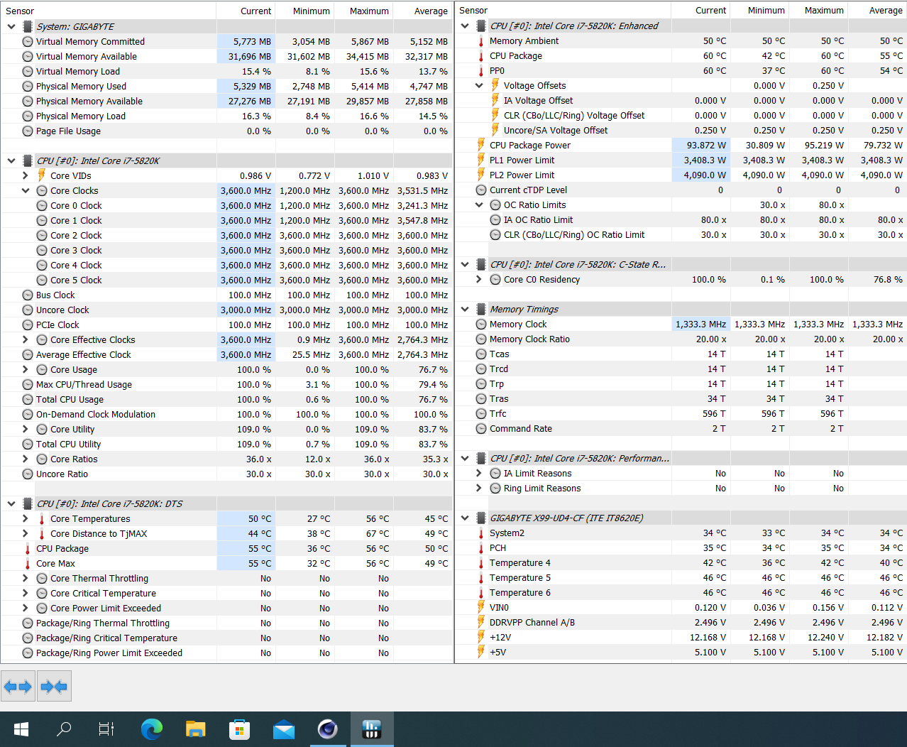Select Core Distance to TjMAX row
Screen dimensions: 907x747
[x=226, y=533]
